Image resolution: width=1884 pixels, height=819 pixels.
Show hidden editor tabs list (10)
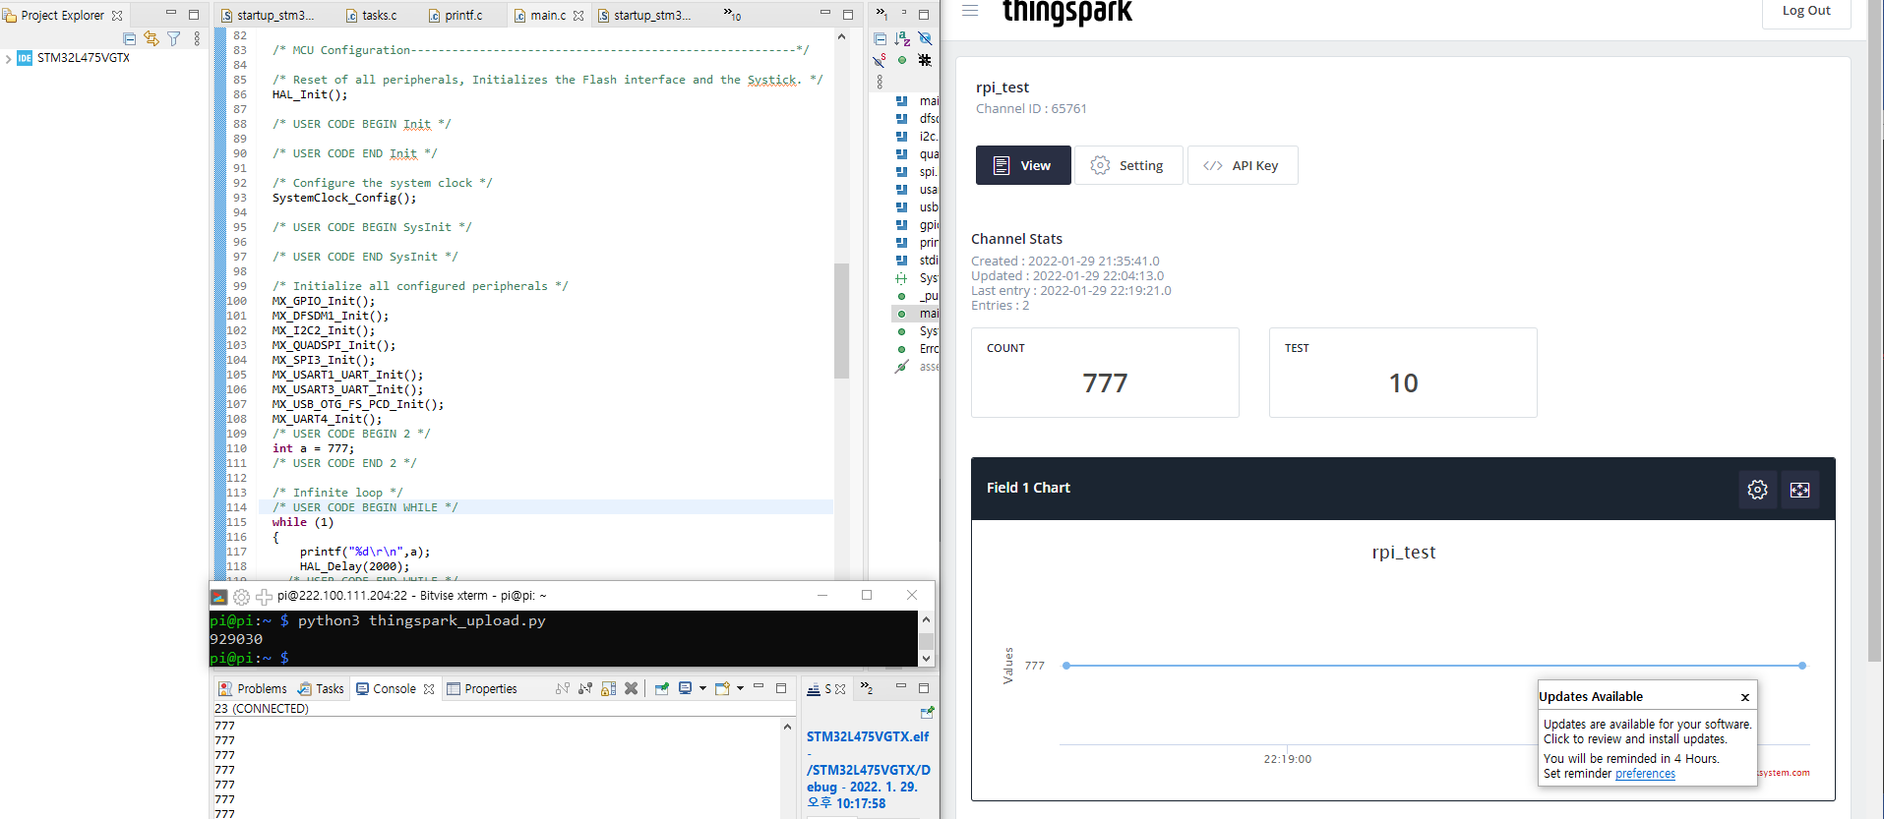click(x=732, y=15)
